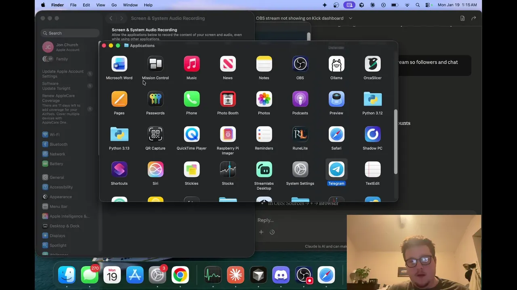
Task: Open the TextEdit app
Action: point(372,170)
